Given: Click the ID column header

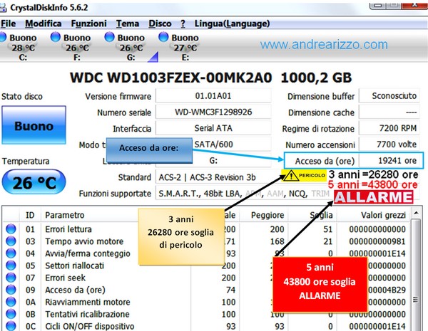Looking at the screenshot, I should (x=30, y=215).
